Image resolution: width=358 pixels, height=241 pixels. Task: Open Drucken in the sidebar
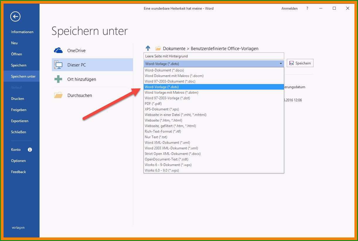pos(18,99)
